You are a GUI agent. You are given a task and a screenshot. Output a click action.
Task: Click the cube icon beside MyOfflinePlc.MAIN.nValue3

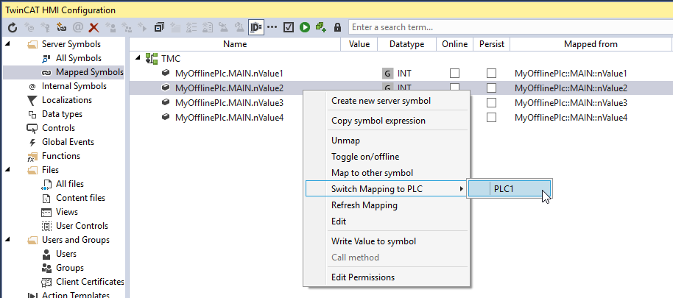[166, 102]
